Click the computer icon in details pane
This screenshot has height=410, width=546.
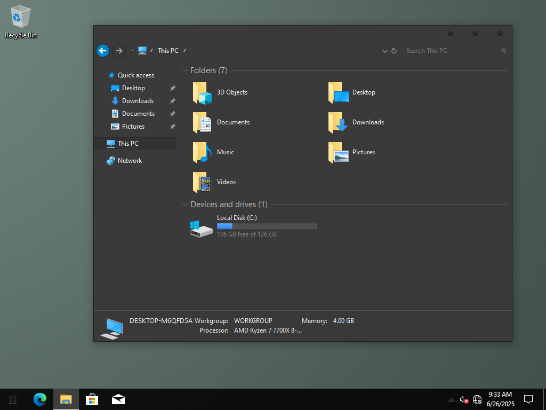click(x=112, y=328)
